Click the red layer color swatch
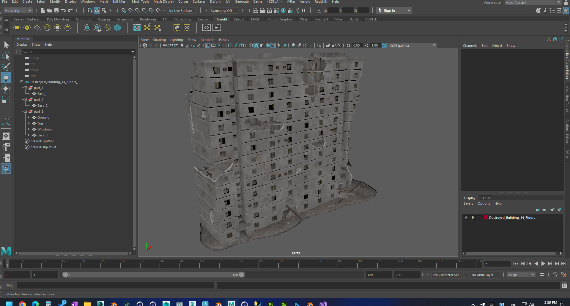This screenshot has width=570, height=306. [486, 218]
